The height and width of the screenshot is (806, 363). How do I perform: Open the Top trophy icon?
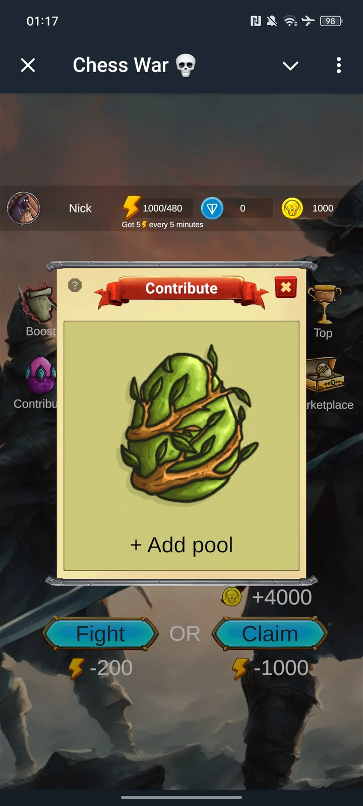[324, 304]
